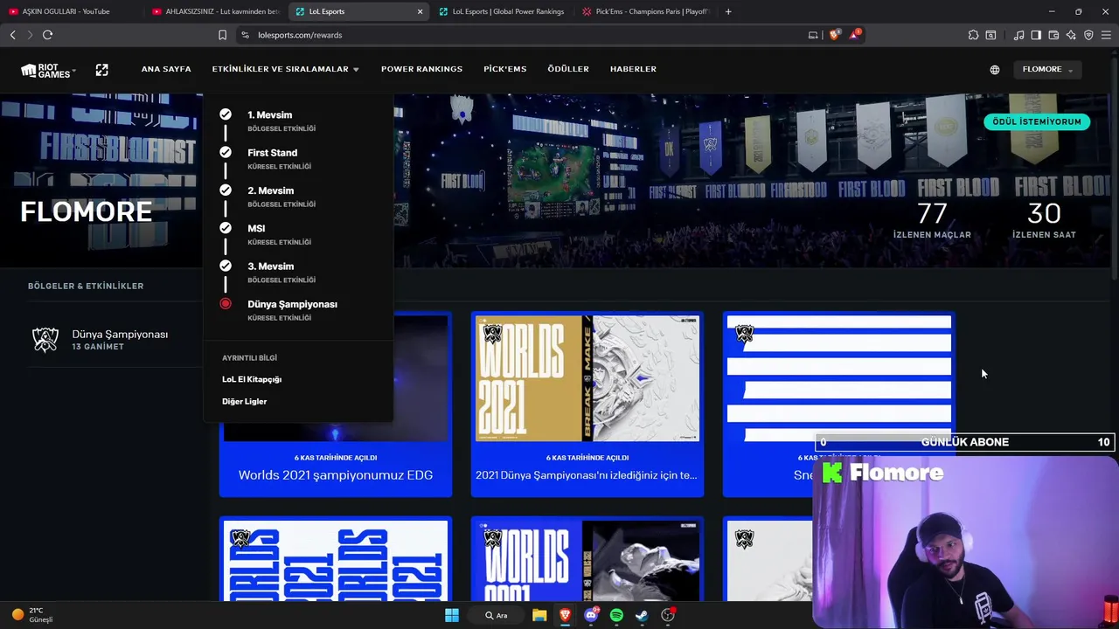Toggle the browser sidebar panel icon
This screenshot has height=629, width=1119.
(x=1036, y=35)
